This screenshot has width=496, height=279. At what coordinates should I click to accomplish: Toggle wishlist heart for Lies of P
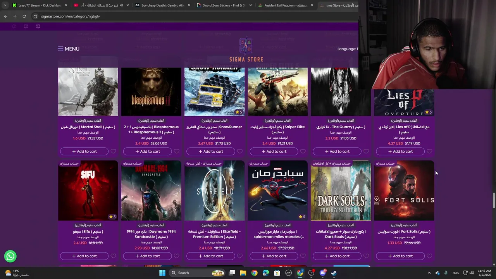pos(429,152)
